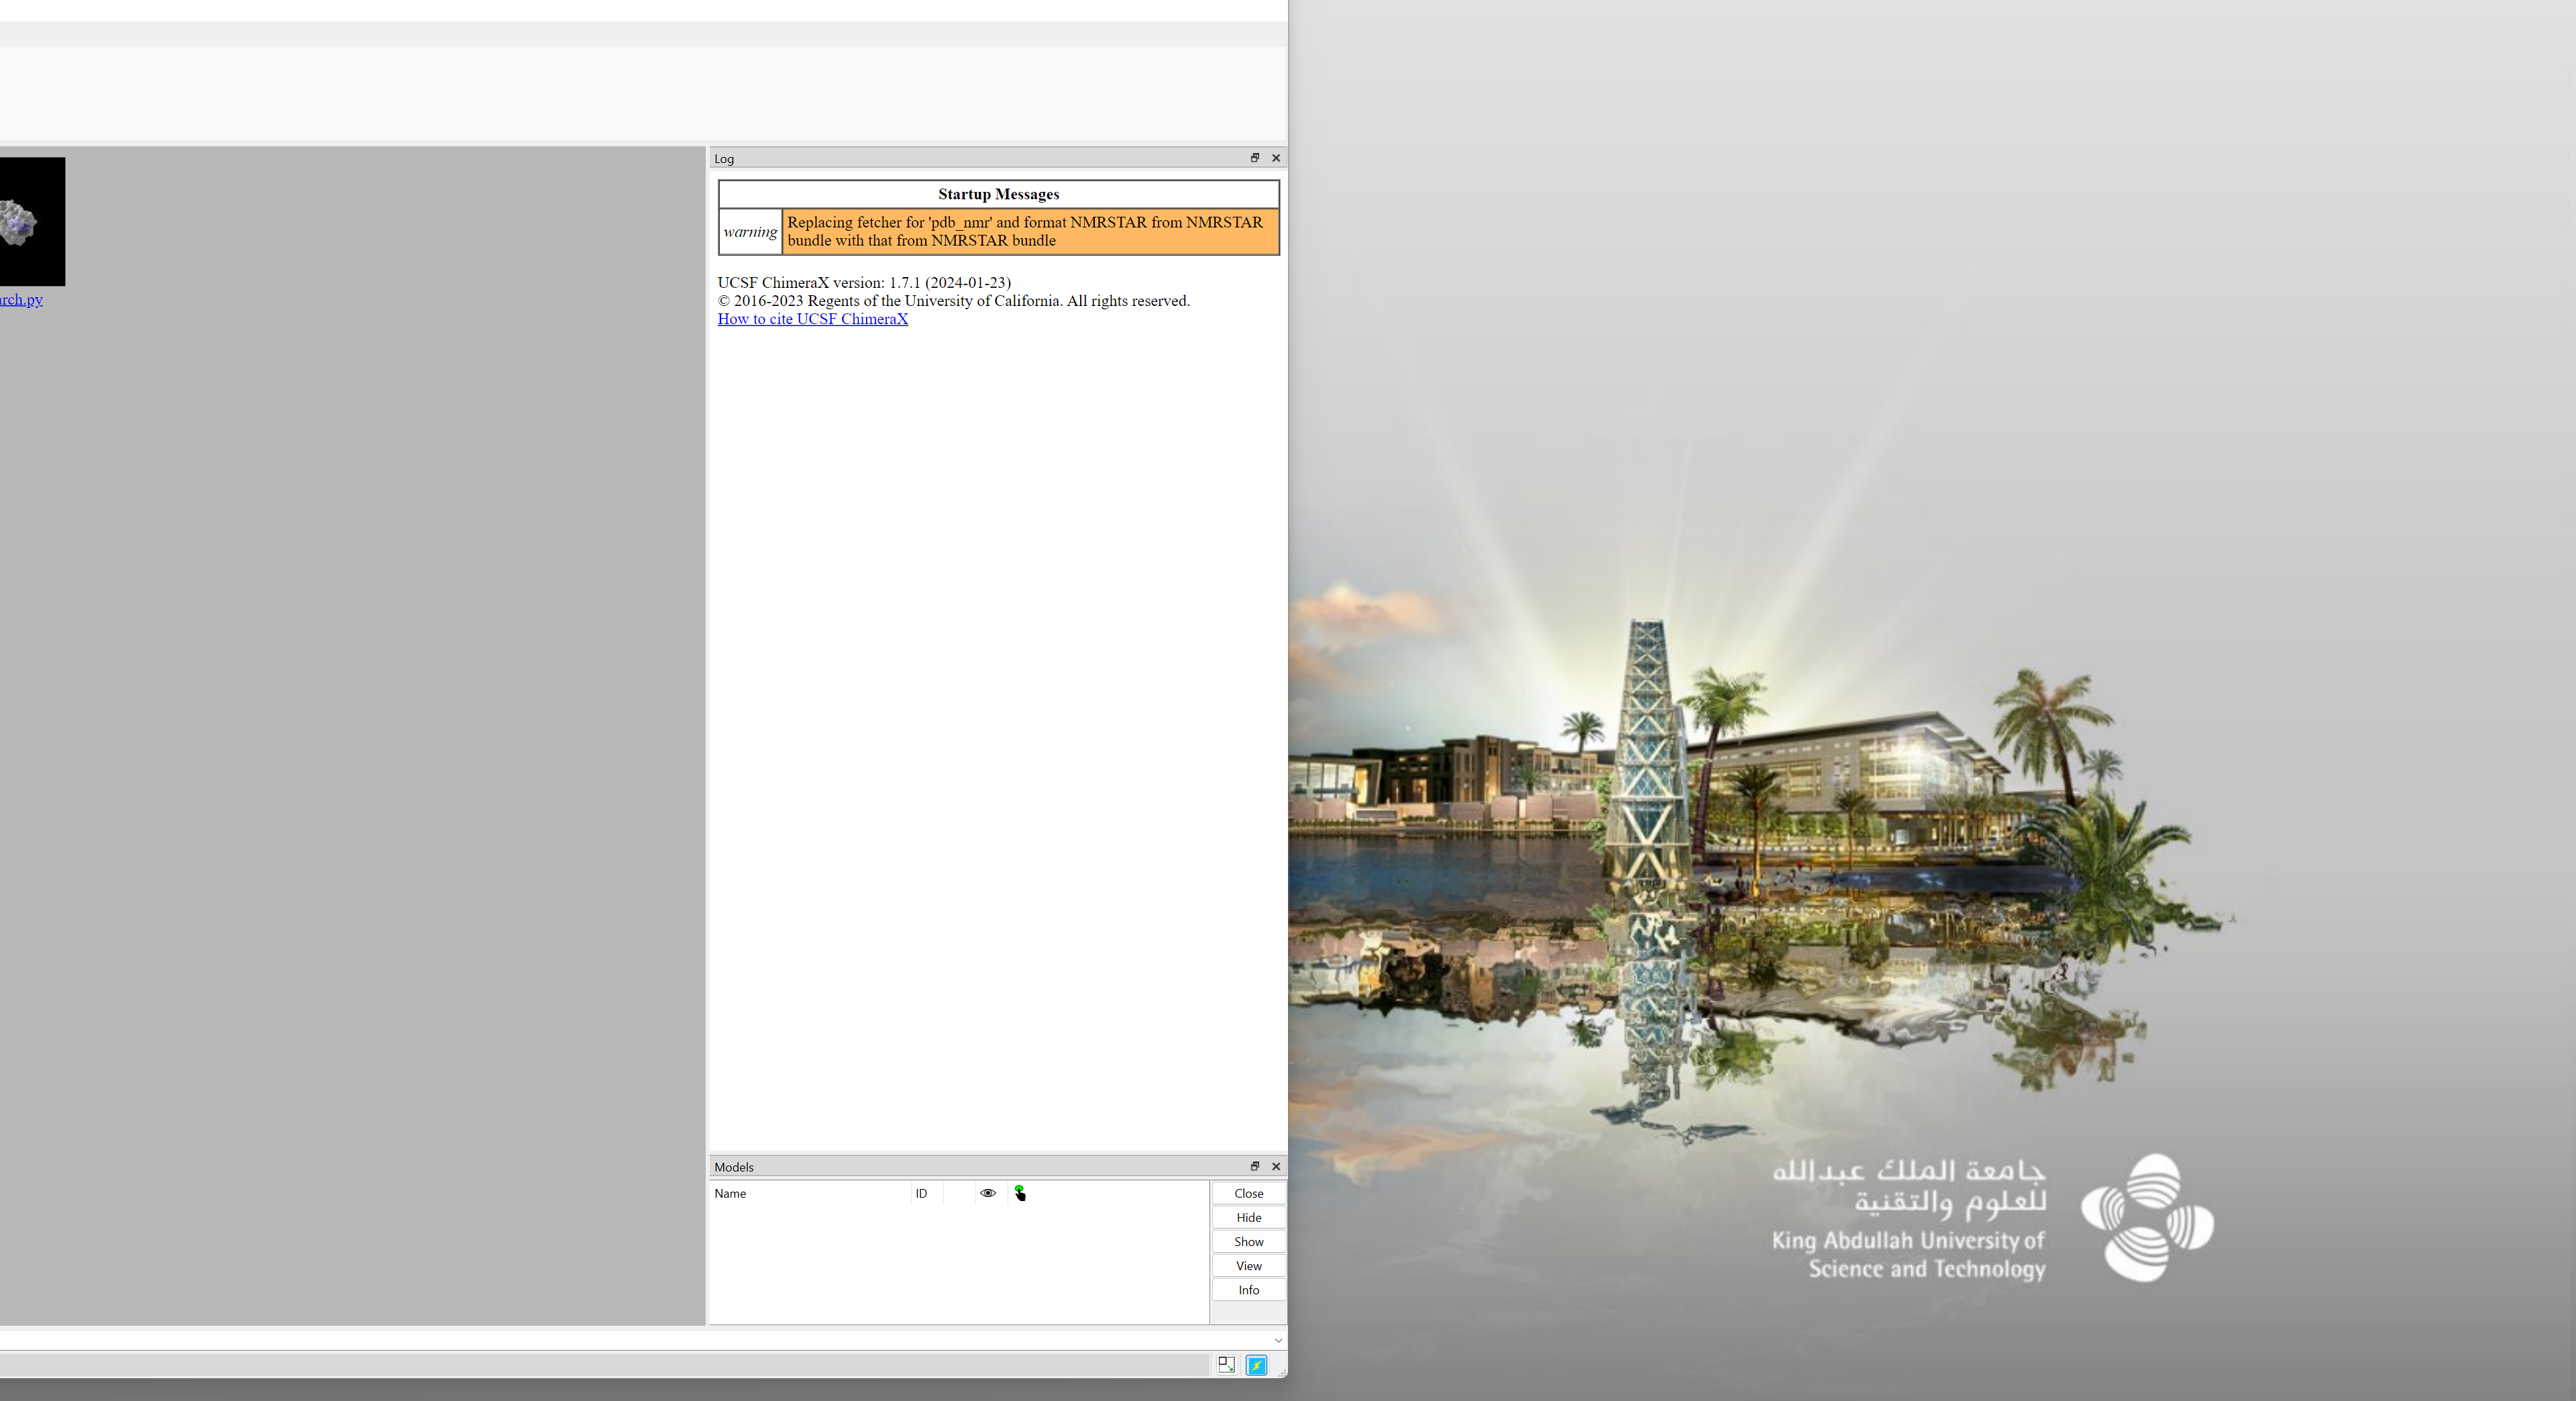Float the Models panel using undock icon
The height and width of the screenshot is (1401, 2576).
[1254, 1166]
